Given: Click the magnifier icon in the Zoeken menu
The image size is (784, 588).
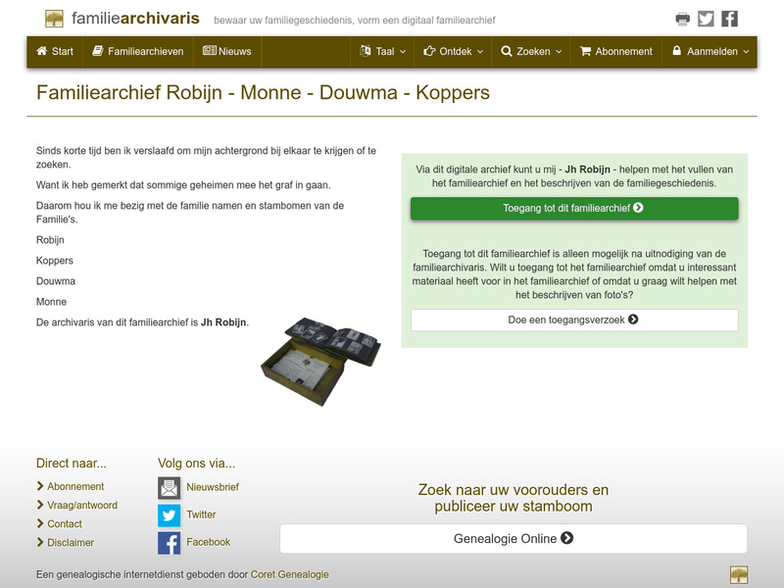Looking at the screenshot, I should (x=505, y=50).
